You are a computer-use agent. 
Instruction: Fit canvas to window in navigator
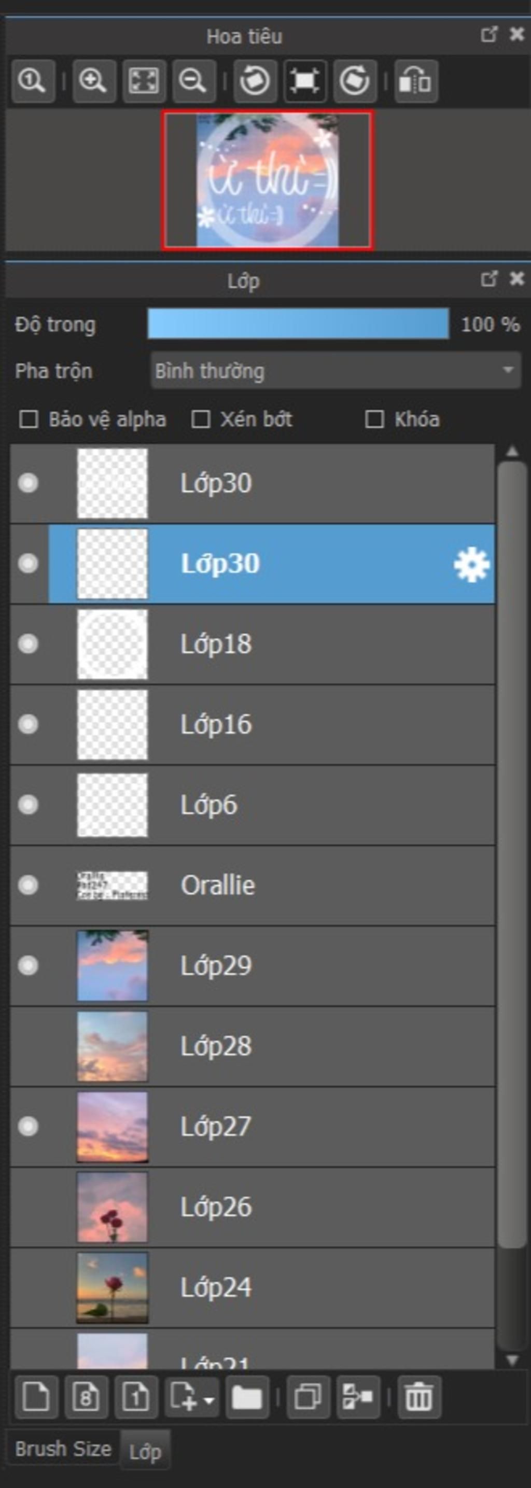tap(144, 81)
